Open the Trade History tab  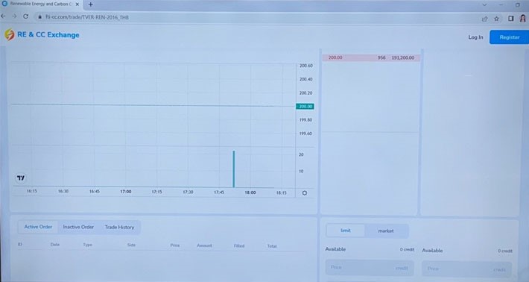tap(119, 228)
